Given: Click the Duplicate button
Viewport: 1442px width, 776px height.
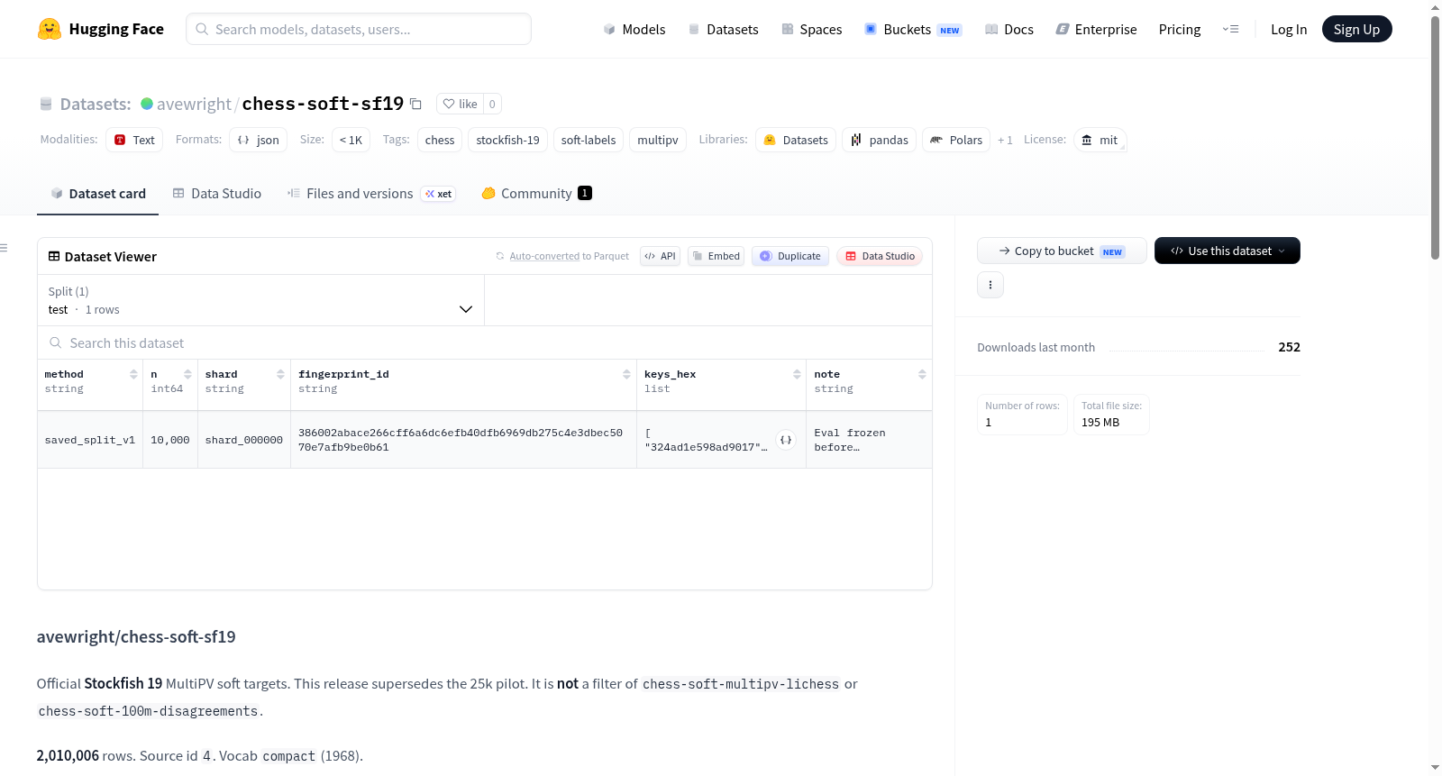Looking at the screenshot, I should click(x=790, y=256).
